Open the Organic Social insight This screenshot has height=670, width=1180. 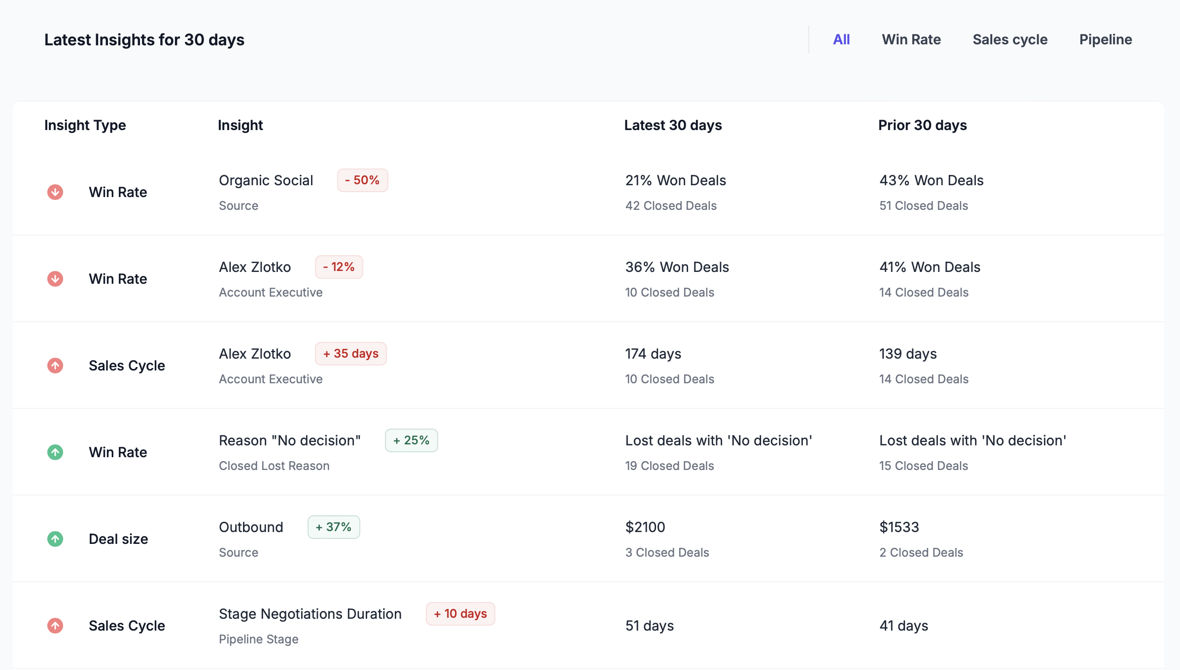[266, 180]
